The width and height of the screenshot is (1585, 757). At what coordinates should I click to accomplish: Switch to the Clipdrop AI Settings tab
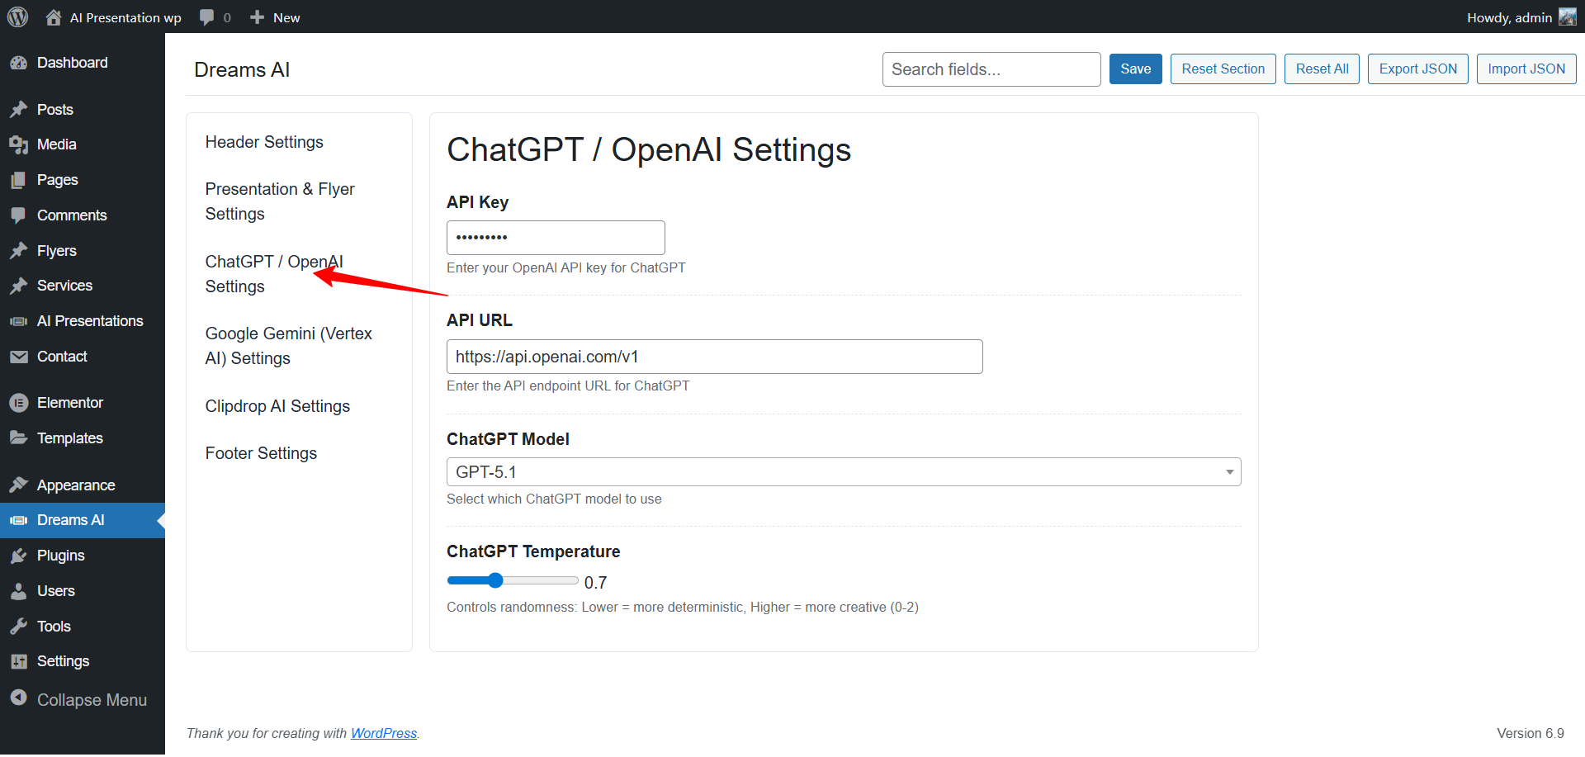click(x=277, y=406)
